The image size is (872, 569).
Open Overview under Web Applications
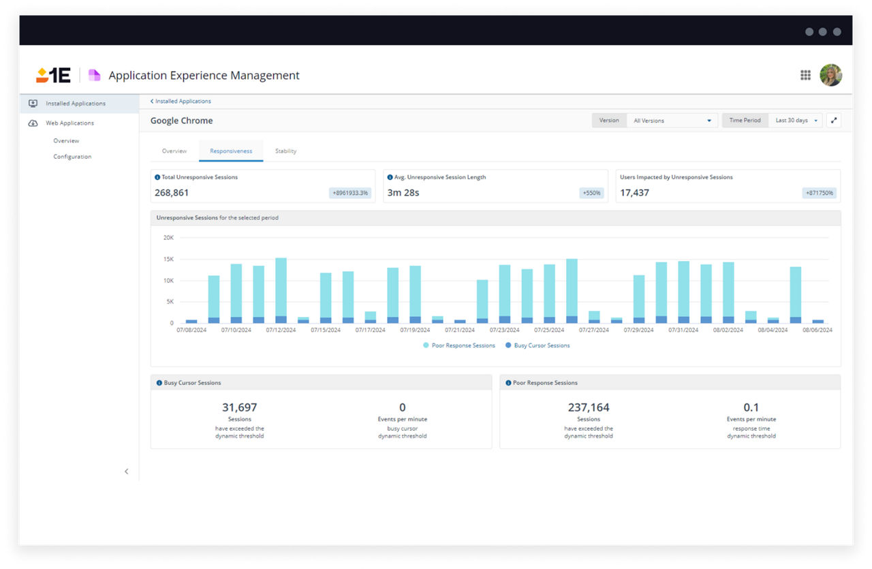tap(66, 141)
